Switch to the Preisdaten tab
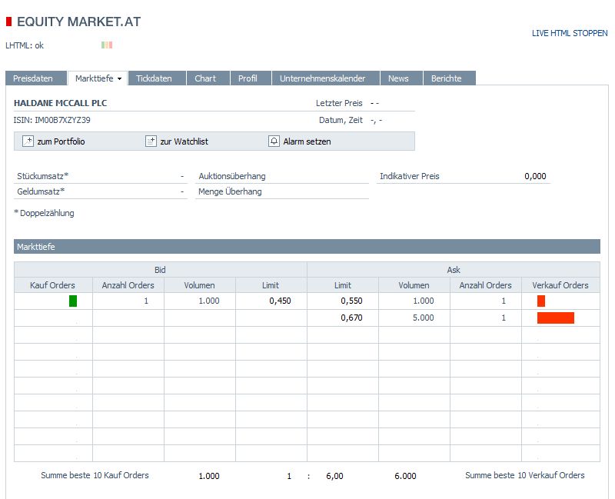 [x=35, y=78]
